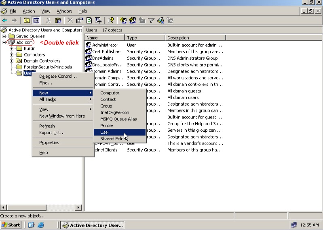Open the Action menu
Image resolution: width=323 pixels, height=230 pixels.
29,11
